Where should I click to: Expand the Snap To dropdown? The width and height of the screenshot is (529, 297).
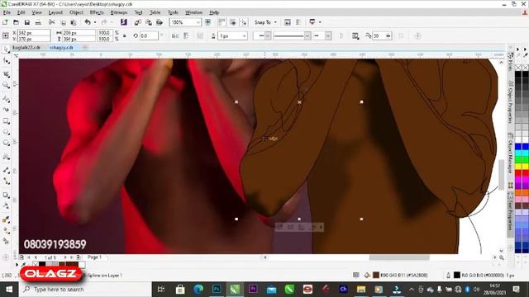pos(275,22)
